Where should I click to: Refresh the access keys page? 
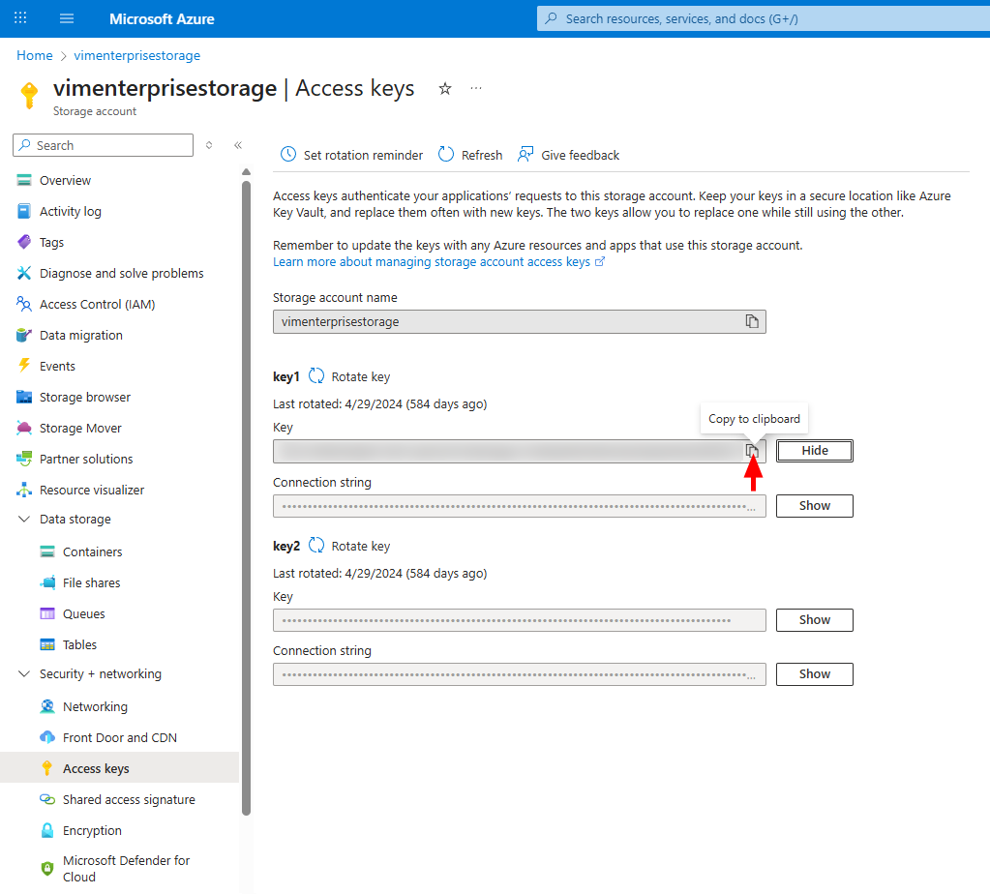pyautogui.click(x=469, y=154)
